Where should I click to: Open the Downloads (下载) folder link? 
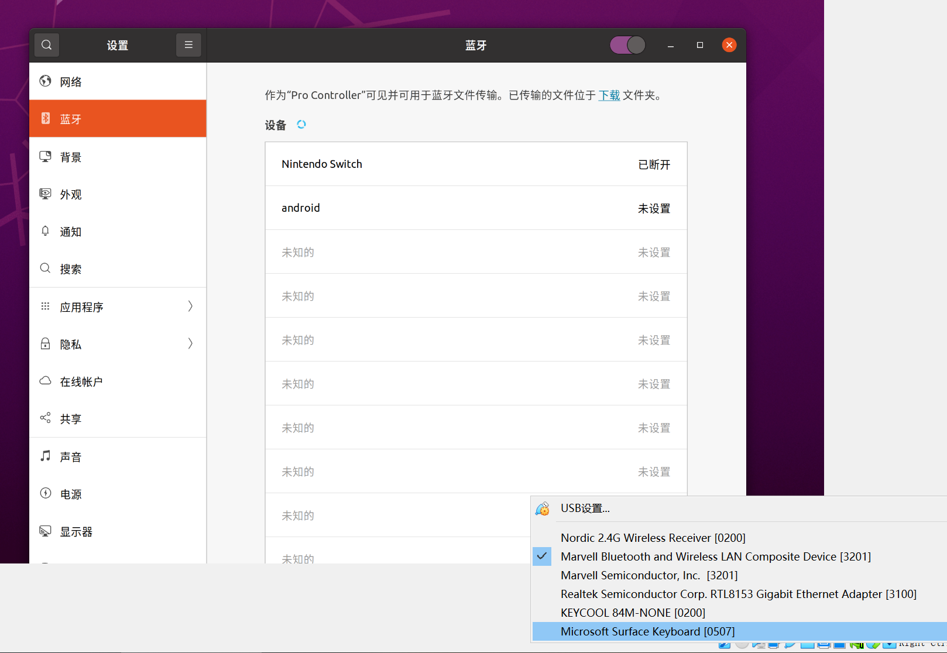tap(609, 95)
